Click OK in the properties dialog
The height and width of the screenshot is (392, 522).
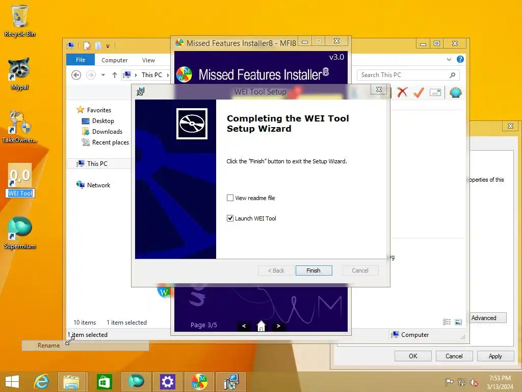click(413, 356)
